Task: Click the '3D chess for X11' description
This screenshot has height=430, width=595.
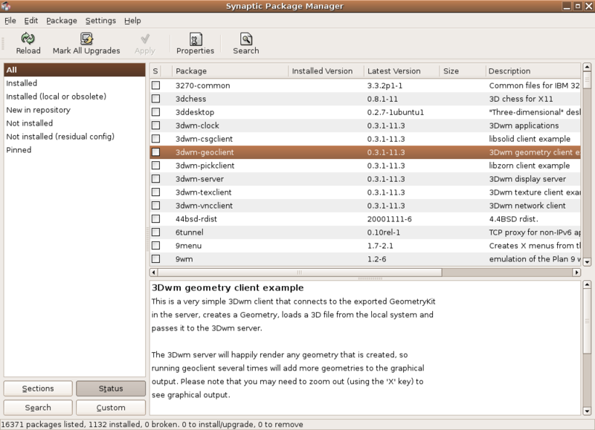Action: coord(521,99)
